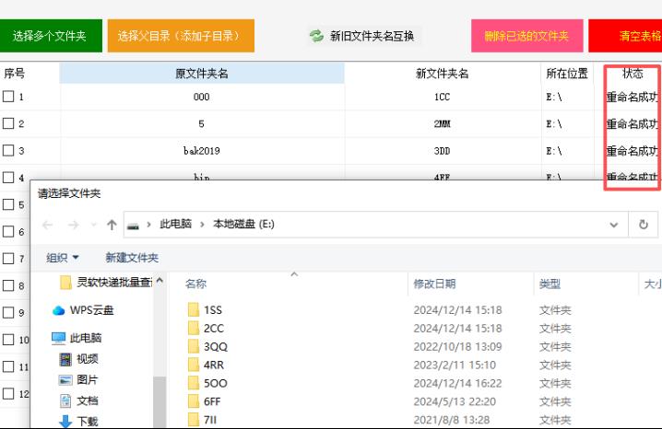This screenshot has width=662, height=429.
Task: Click the swap old and new names icon
Action: (x=316, y=36)
